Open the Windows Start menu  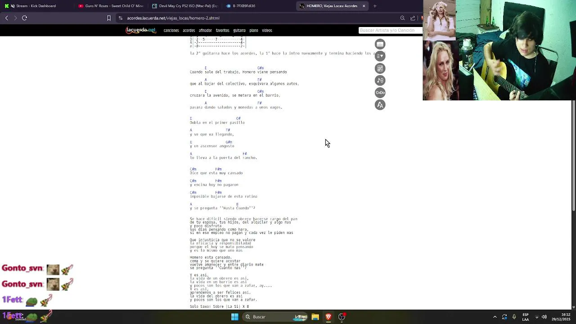(x=235, y=317)
